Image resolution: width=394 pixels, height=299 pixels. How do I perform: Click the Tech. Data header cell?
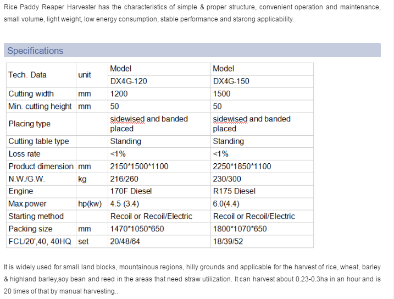tap(27, 75)
